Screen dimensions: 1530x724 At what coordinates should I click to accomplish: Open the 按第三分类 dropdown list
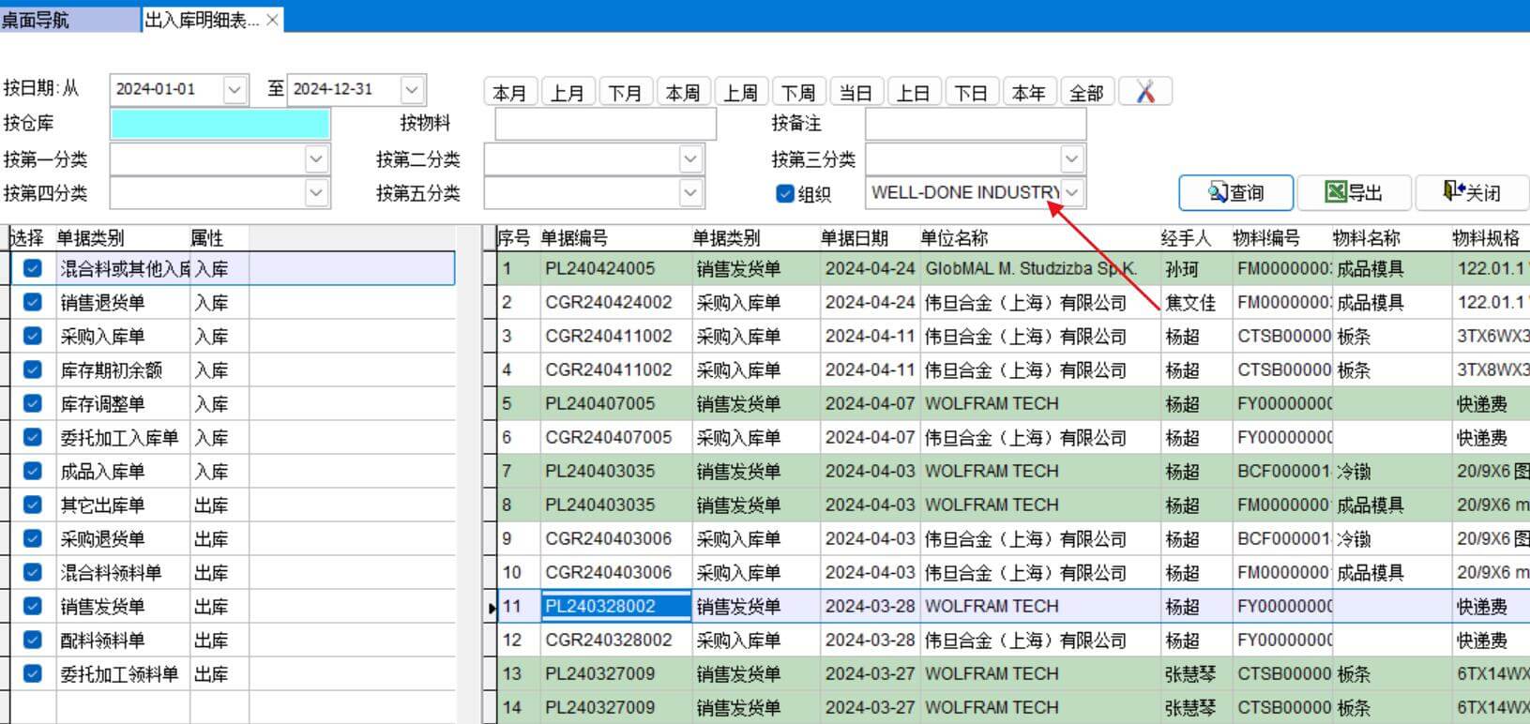click(1072, 158)
